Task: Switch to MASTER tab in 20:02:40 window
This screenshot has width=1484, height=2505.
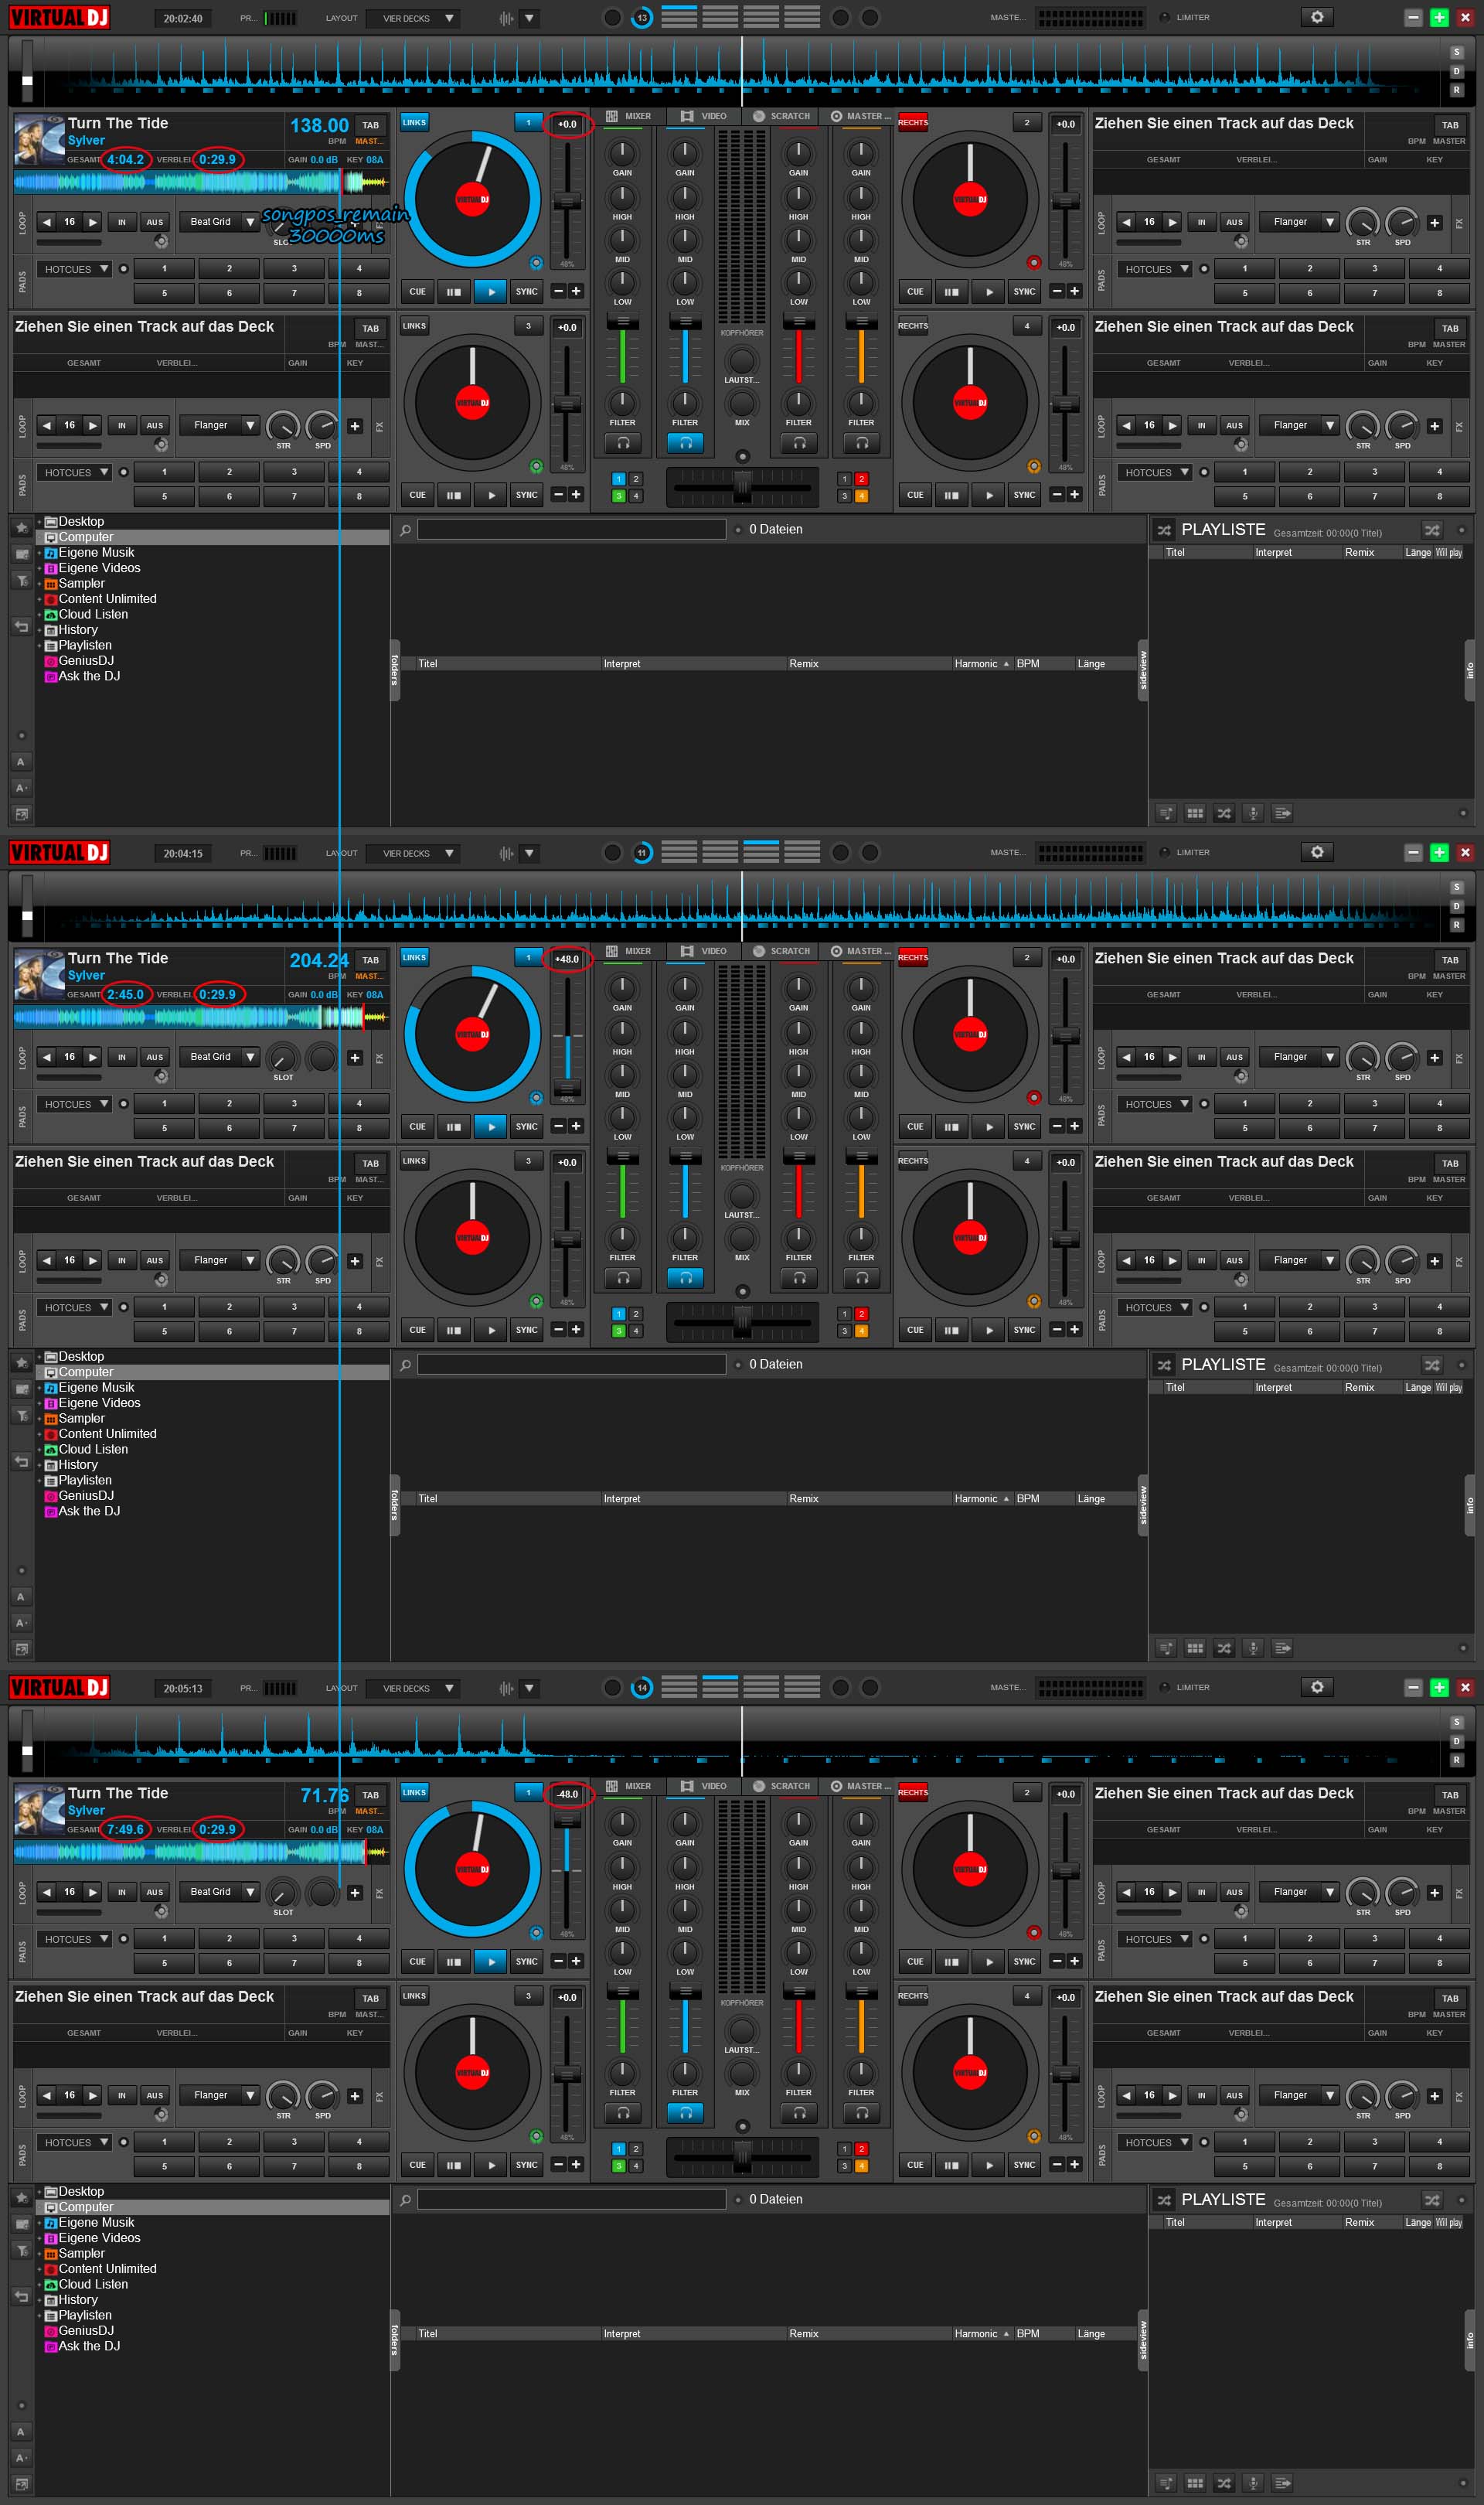Action: [x=860, y=116]
